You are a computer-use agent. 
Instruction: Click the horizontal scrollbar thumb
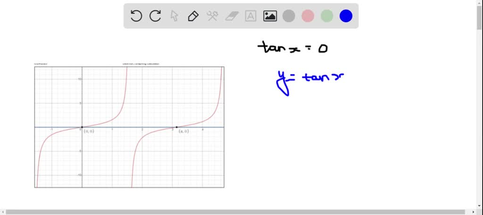click(236, 212)
